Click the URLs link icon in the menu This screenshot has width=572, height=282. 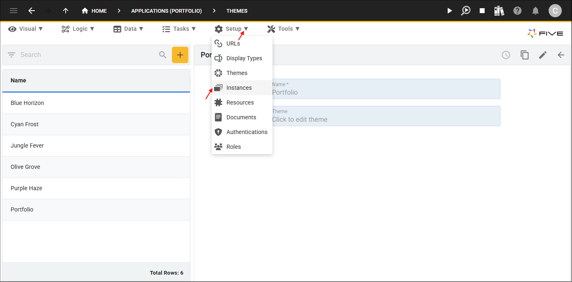218,43
